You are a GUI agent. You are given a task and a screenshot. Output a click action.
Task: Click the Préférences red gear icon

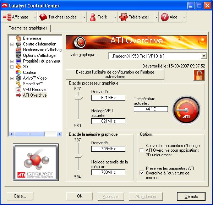point(123,17)
